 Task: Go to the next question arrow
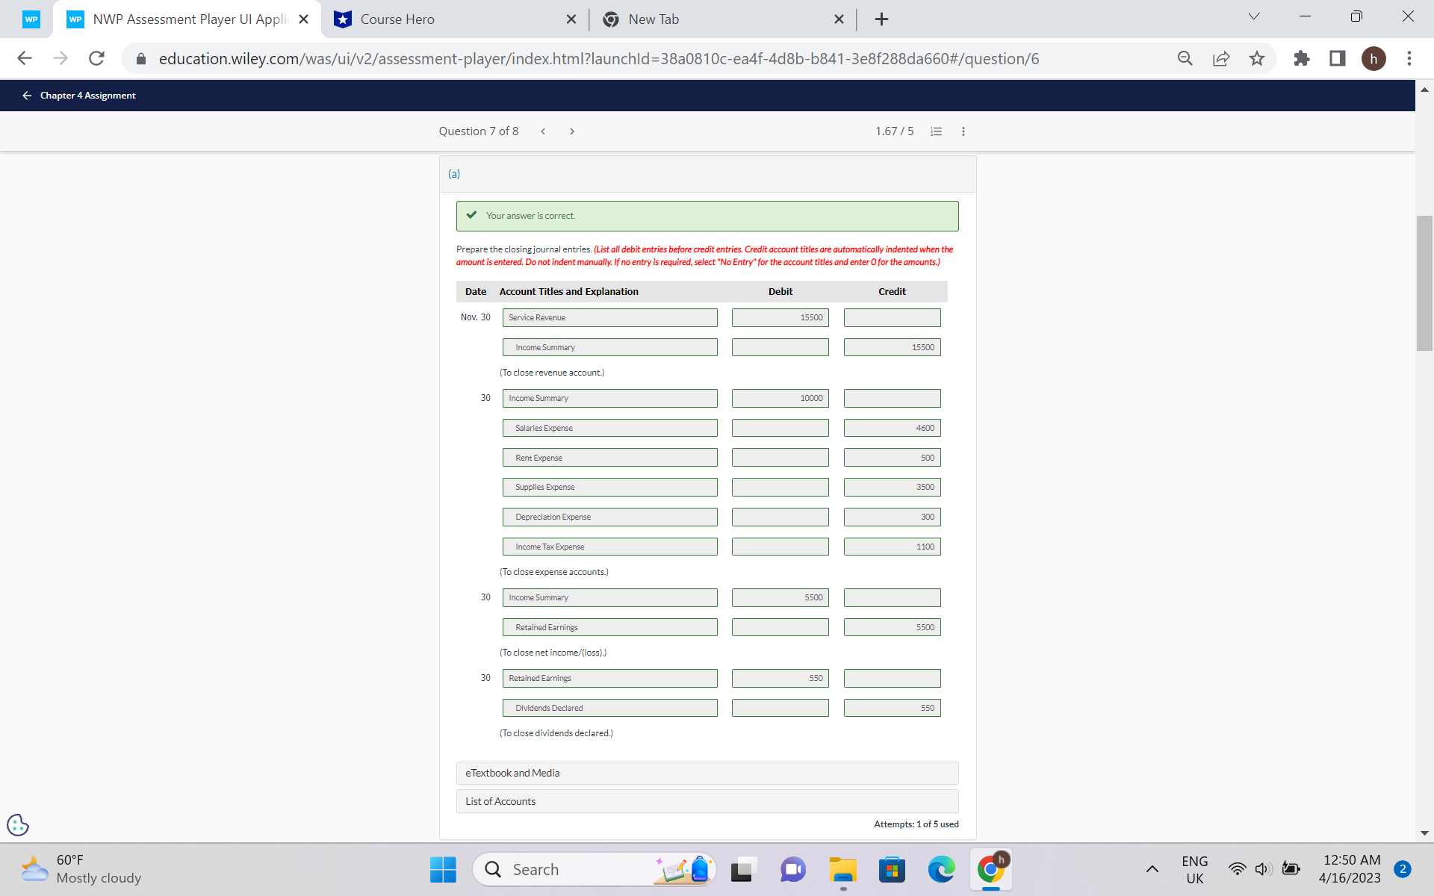coord(572,131)
